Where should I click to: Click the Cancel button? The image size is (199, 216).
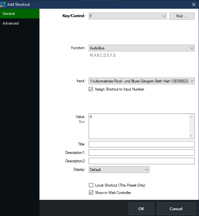pyautogui.click(x=176, y=209)
